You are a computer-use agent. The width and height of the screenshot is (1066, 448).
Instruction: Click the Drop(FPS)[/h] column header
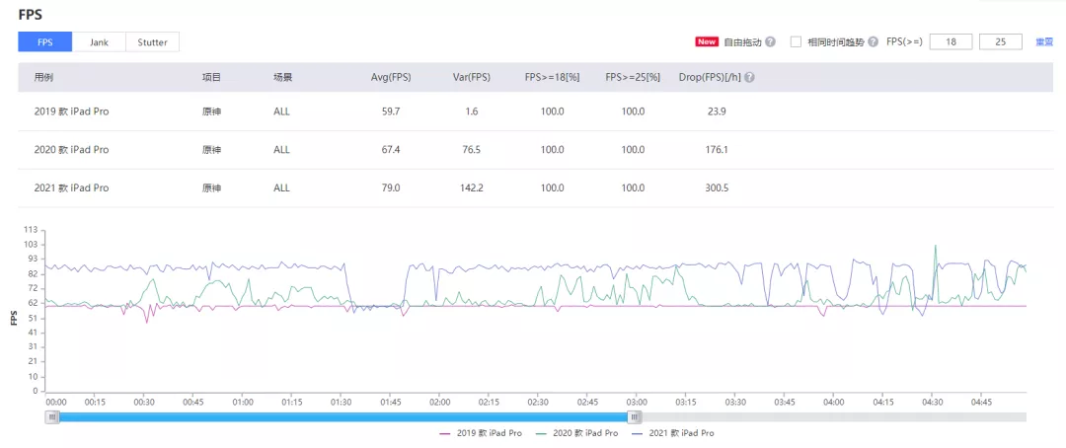pyautogui.click(x=710, y=78)
